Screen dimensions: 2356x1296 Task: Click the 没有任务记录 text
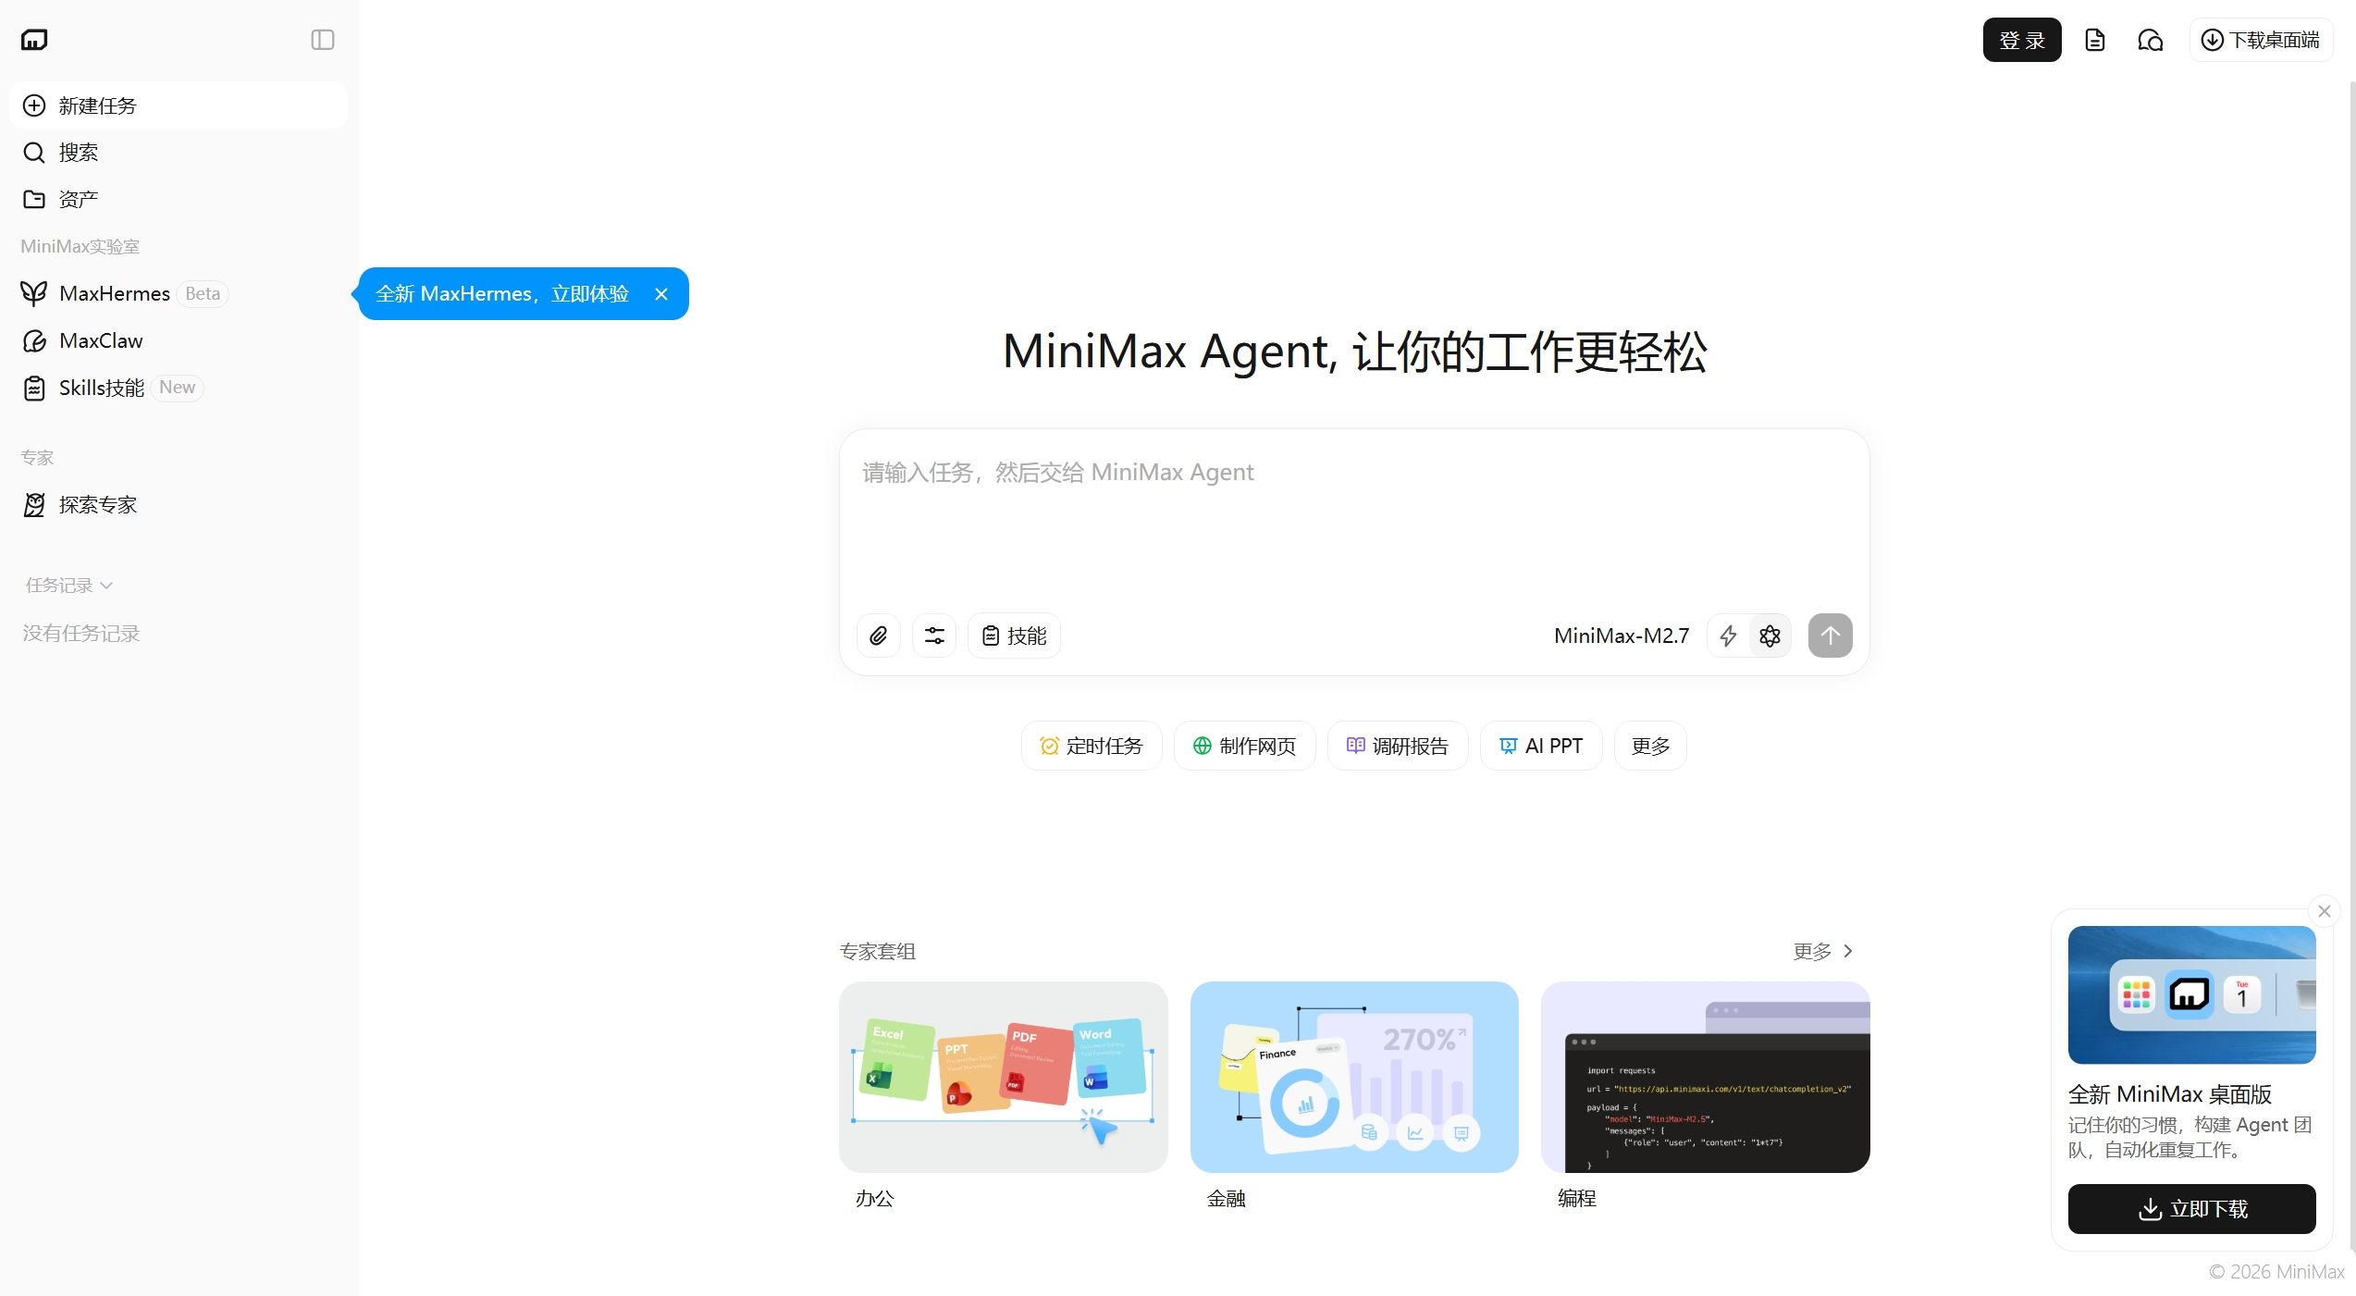click(81, 634)
